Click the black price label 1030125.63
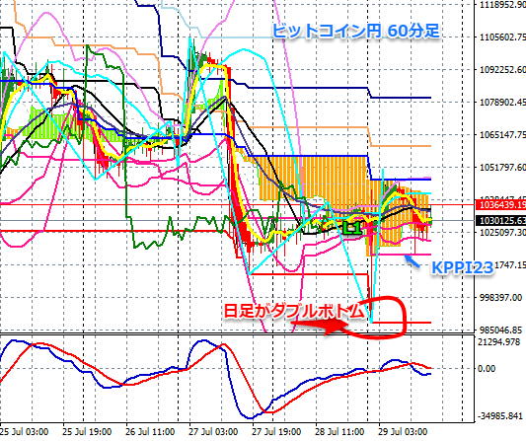Screen dimensions: 526x441 pos(501,221)
